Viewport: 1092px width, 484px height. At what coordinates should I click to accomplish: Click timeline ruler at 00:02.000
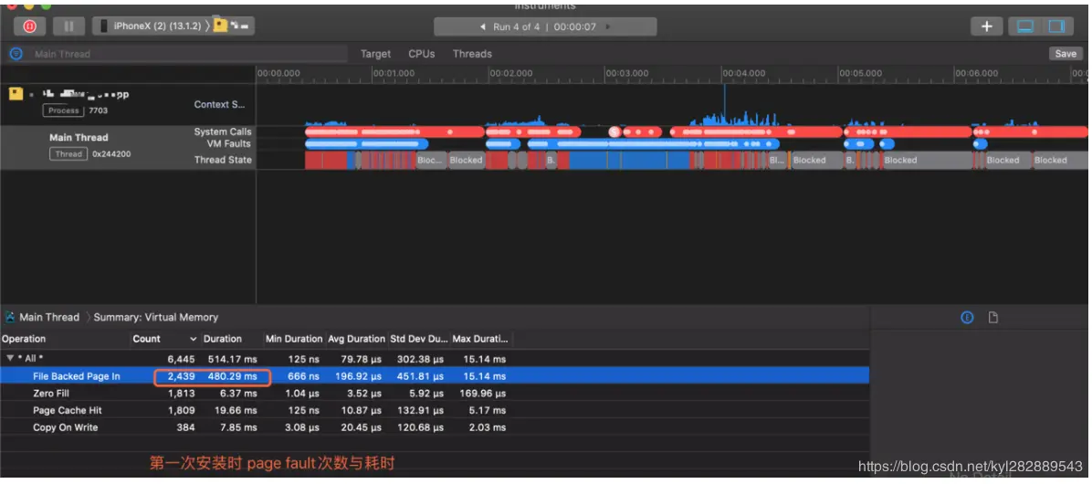click(x=510, y=73)
